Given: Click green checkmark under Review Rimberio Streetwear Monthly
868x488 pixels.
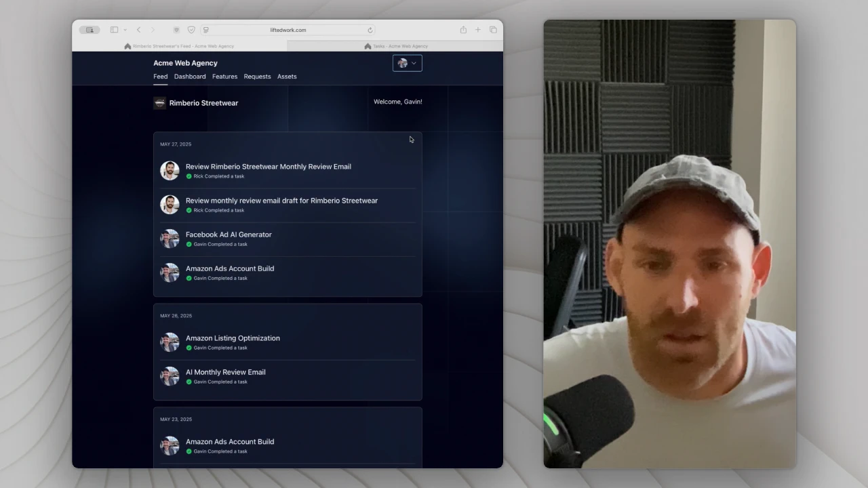Looking at the screenshot, I should (x=189, y=176).
